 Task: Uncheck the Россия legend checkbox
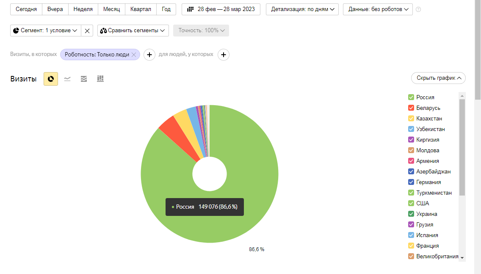pos(411,98)
